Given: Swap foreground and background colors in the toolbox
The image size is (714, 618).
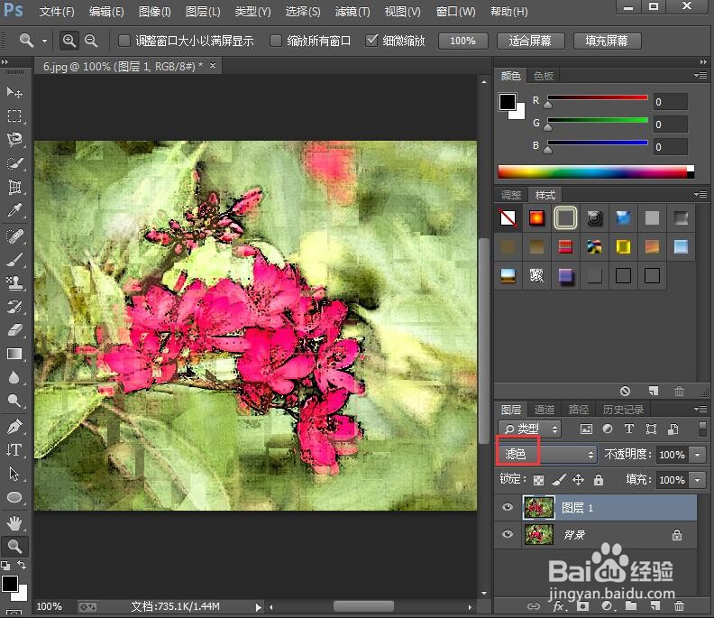Looking at the screenshot, I should (22, 565).
